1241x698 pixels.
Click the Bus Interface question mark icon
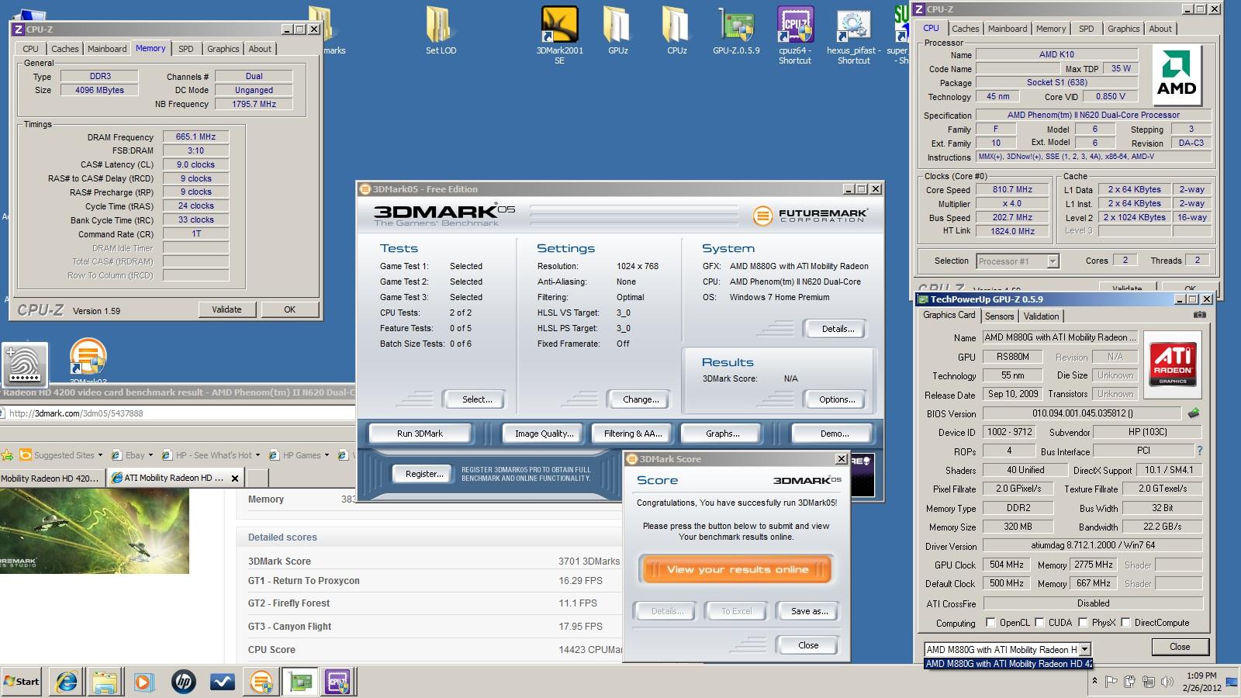point(1199,451)
